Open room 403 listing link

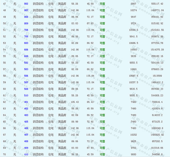click(26, 115)
